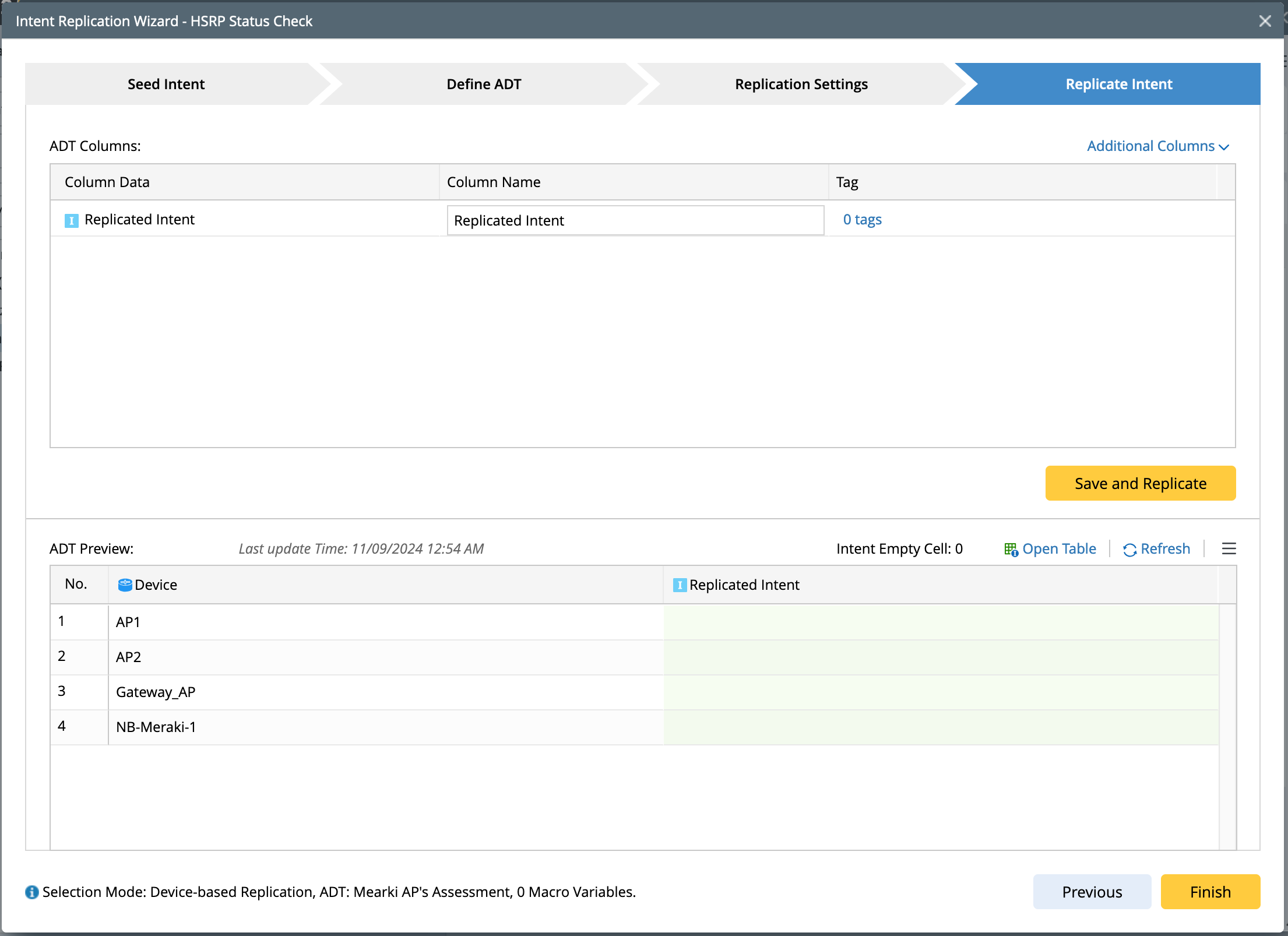Click the Refresh circular arrows icon
This screenshot has width=1288, height=936.
tap(1129, 550)
